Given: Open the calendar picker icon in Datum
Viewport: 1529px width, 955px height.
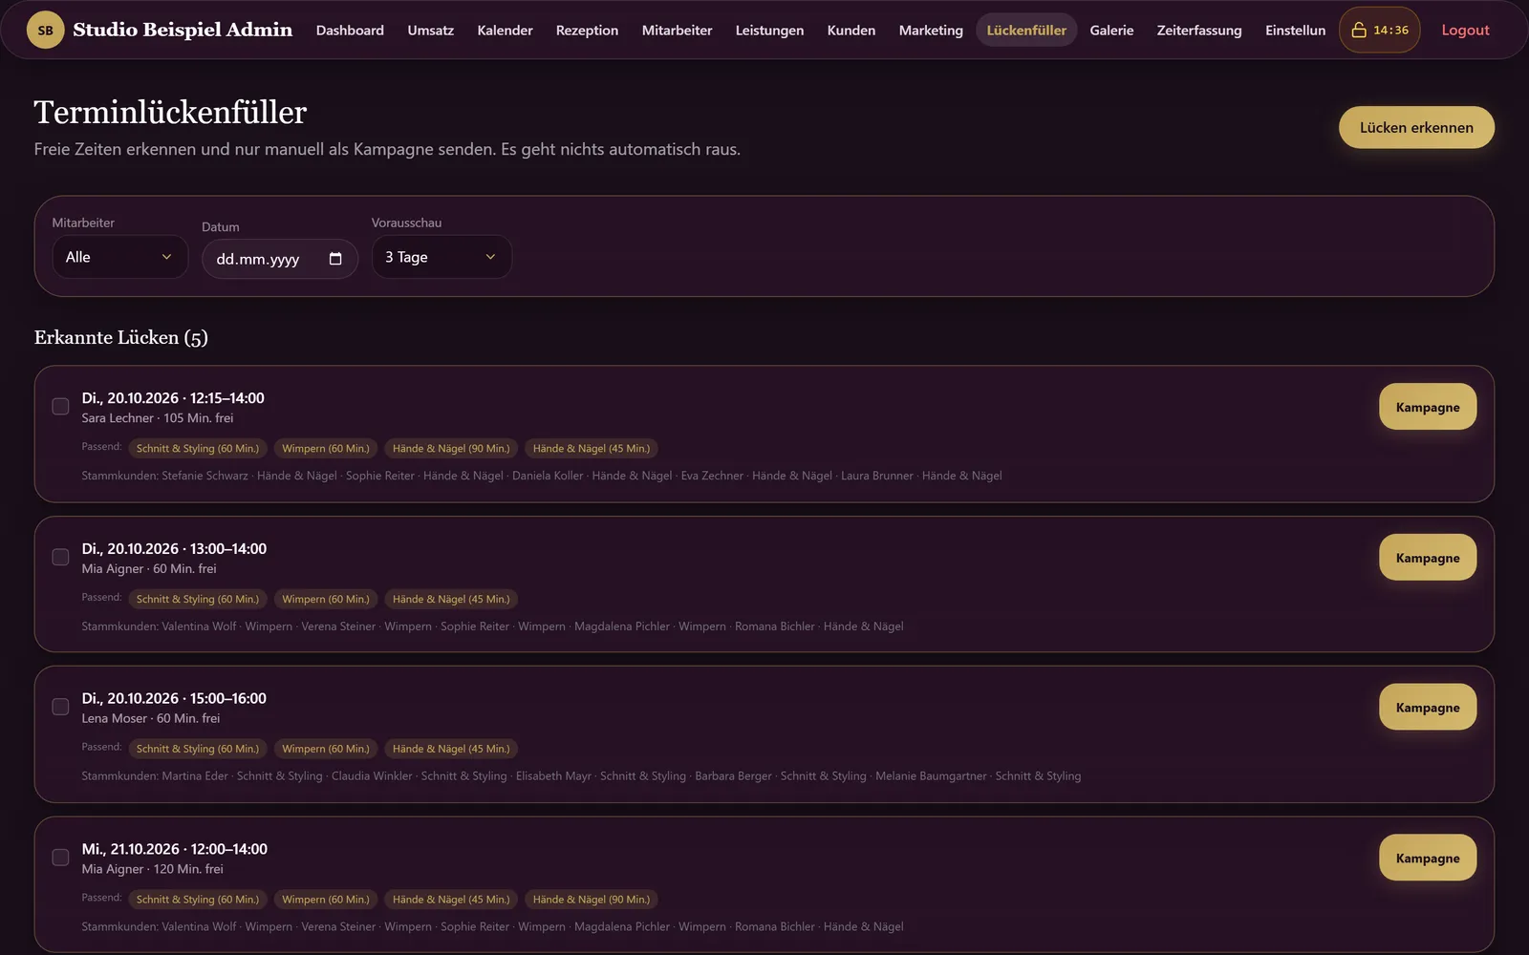Looking at the screenshot, I should [335, 259].
